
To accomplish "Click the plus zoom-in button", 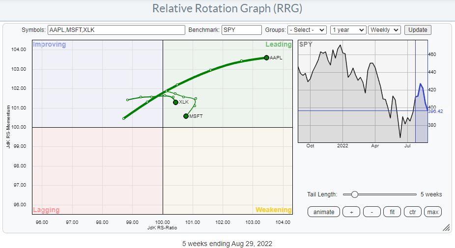I will 351,212.
